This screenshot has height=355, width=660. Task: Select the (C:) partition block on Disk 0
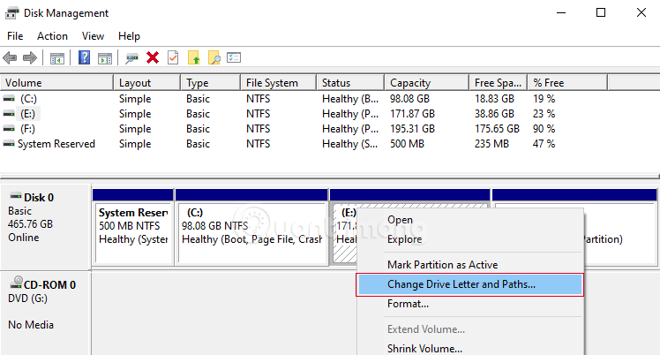(x=251, y=226)
